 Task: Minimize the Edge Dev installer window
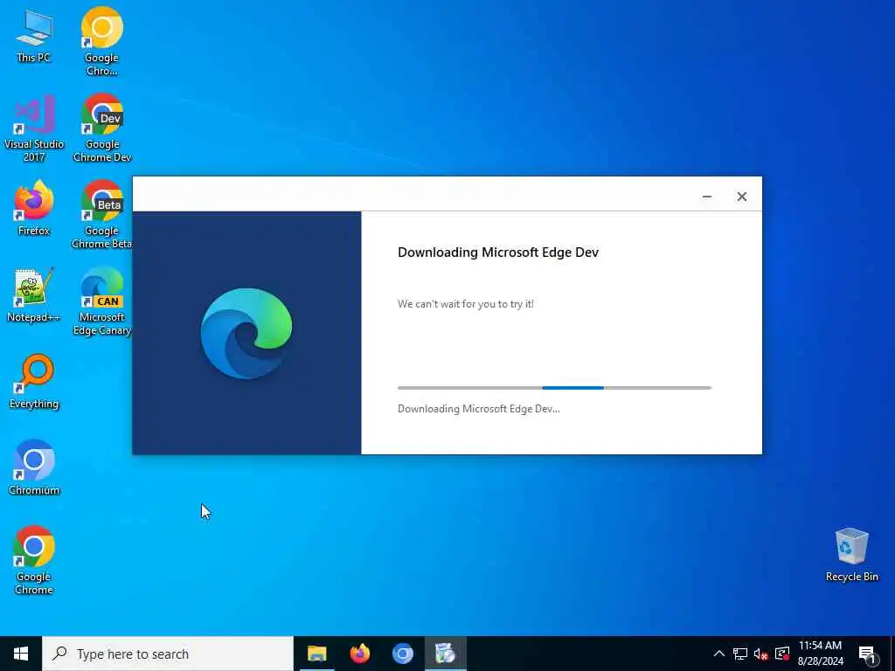point(706,197)
